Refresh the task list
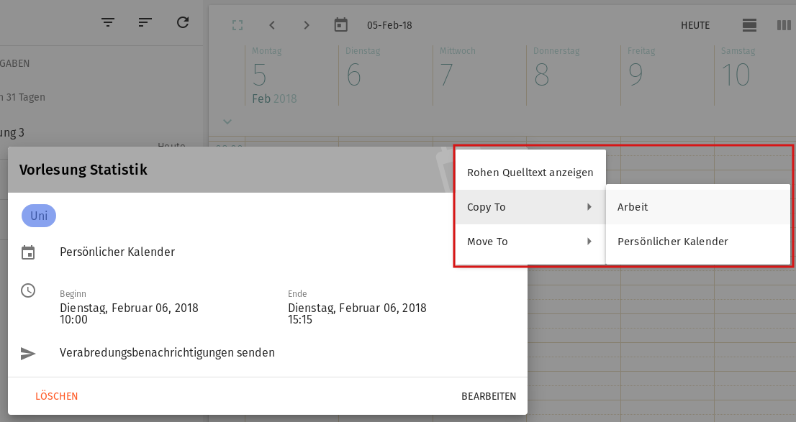 click(183, 22)
